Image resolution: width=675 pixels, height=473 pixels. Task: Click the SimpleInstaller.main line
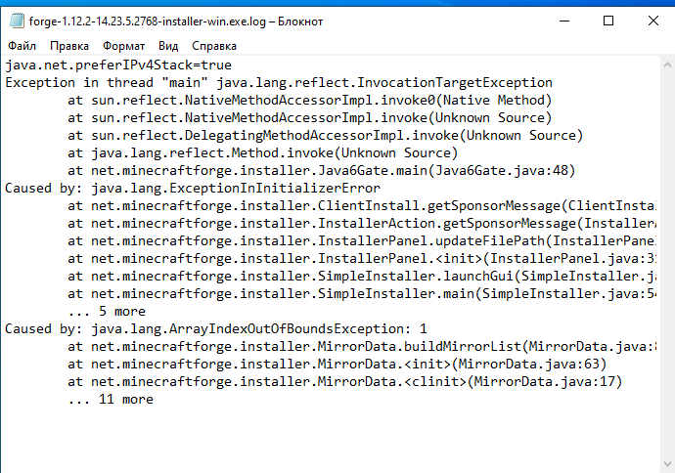pos(362,294)
